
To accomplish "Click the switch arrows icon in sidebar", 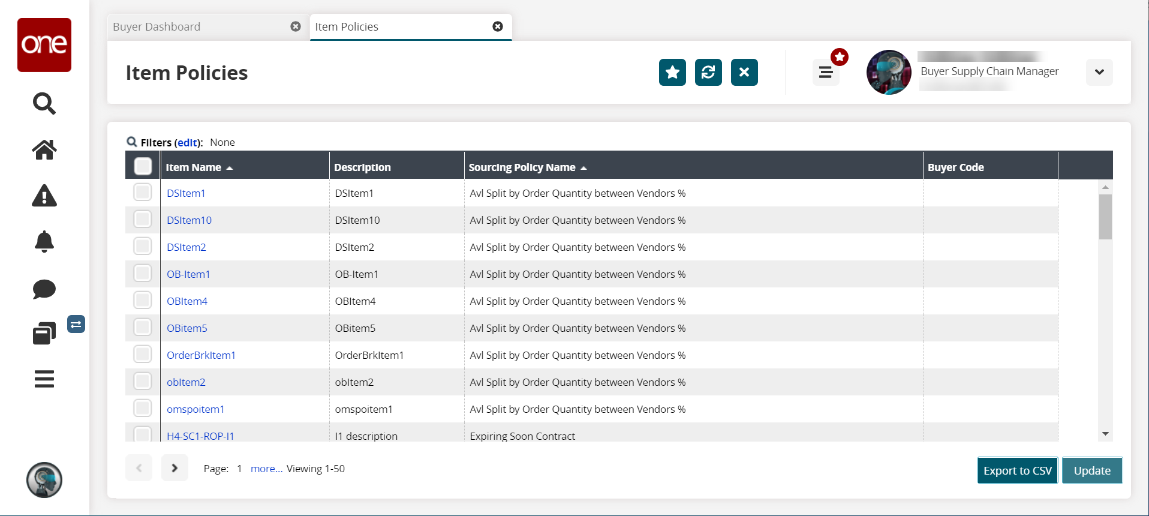I will click(x=76, y=325).
